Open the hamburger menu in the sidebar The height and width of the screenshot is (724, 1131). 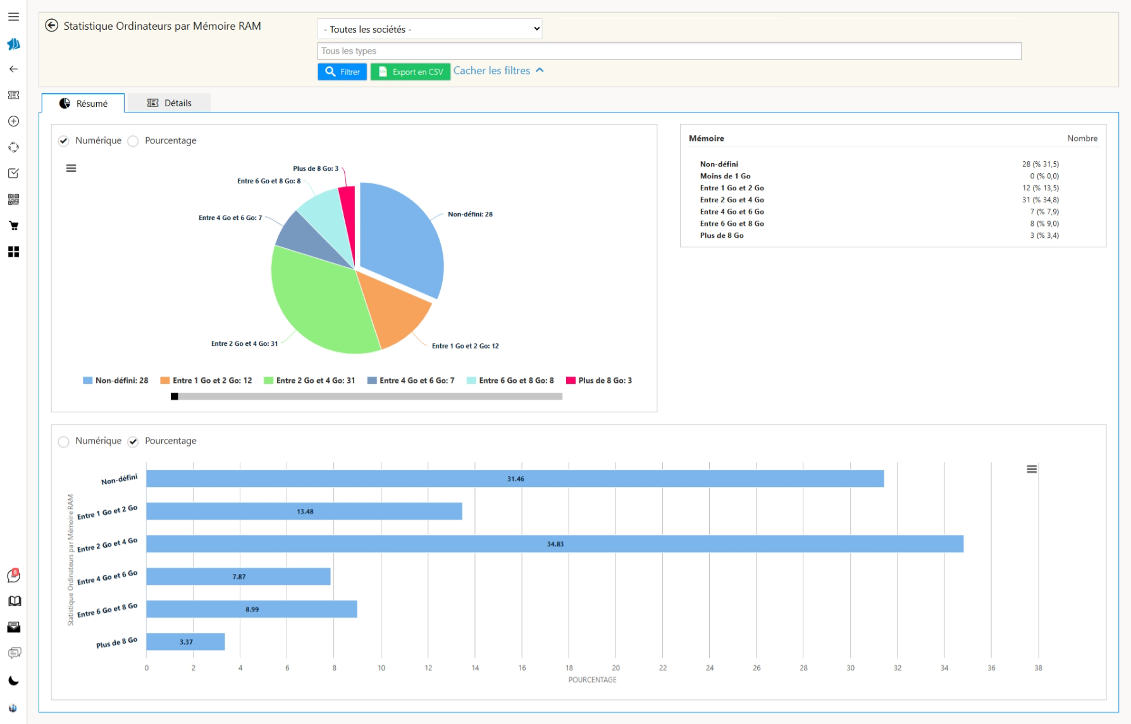13,17
